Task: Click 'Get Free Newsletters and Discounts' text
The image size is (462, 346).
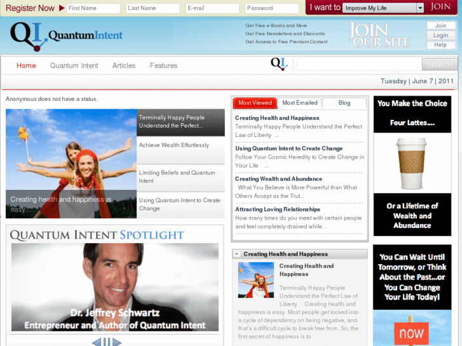Action: (x=285, y=34)
